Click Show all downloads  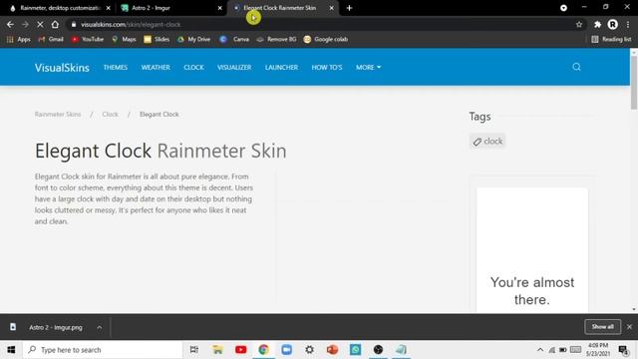(x=602, y=327)
